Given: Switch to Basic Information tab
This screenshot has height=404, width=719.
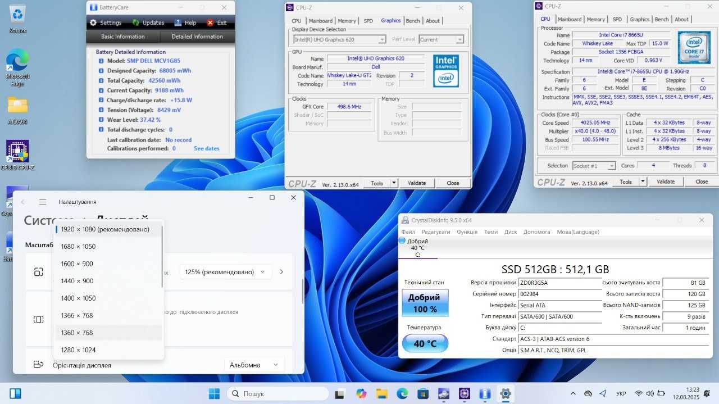Looking at the screenshot, I should (123, 37).
